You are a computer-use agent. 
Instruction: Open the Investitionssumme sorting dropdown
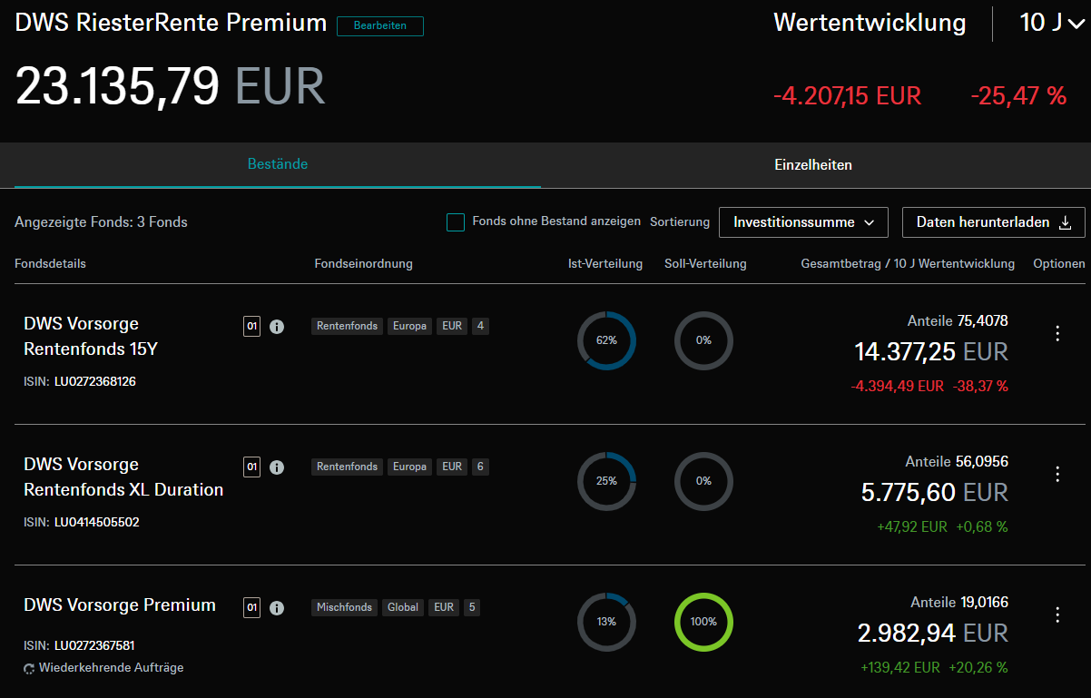[803, 222]
